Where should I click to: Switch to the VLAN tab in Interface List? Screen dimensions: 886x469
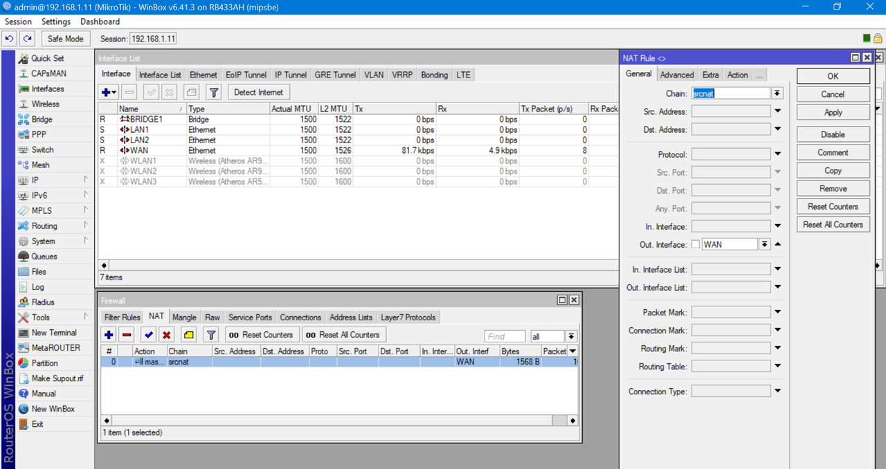coord(374,75)
